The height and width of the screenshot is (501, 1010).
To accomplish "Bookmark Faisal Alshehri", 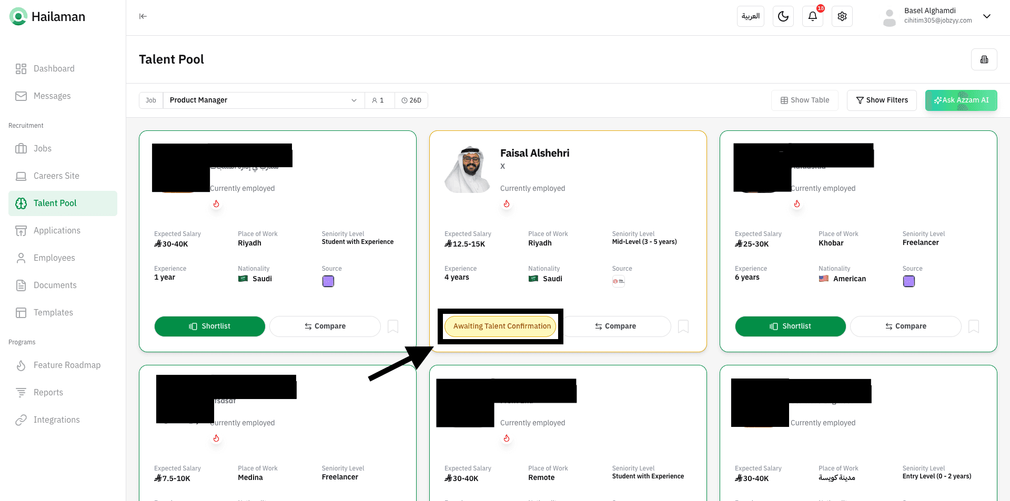I will 683,326.
